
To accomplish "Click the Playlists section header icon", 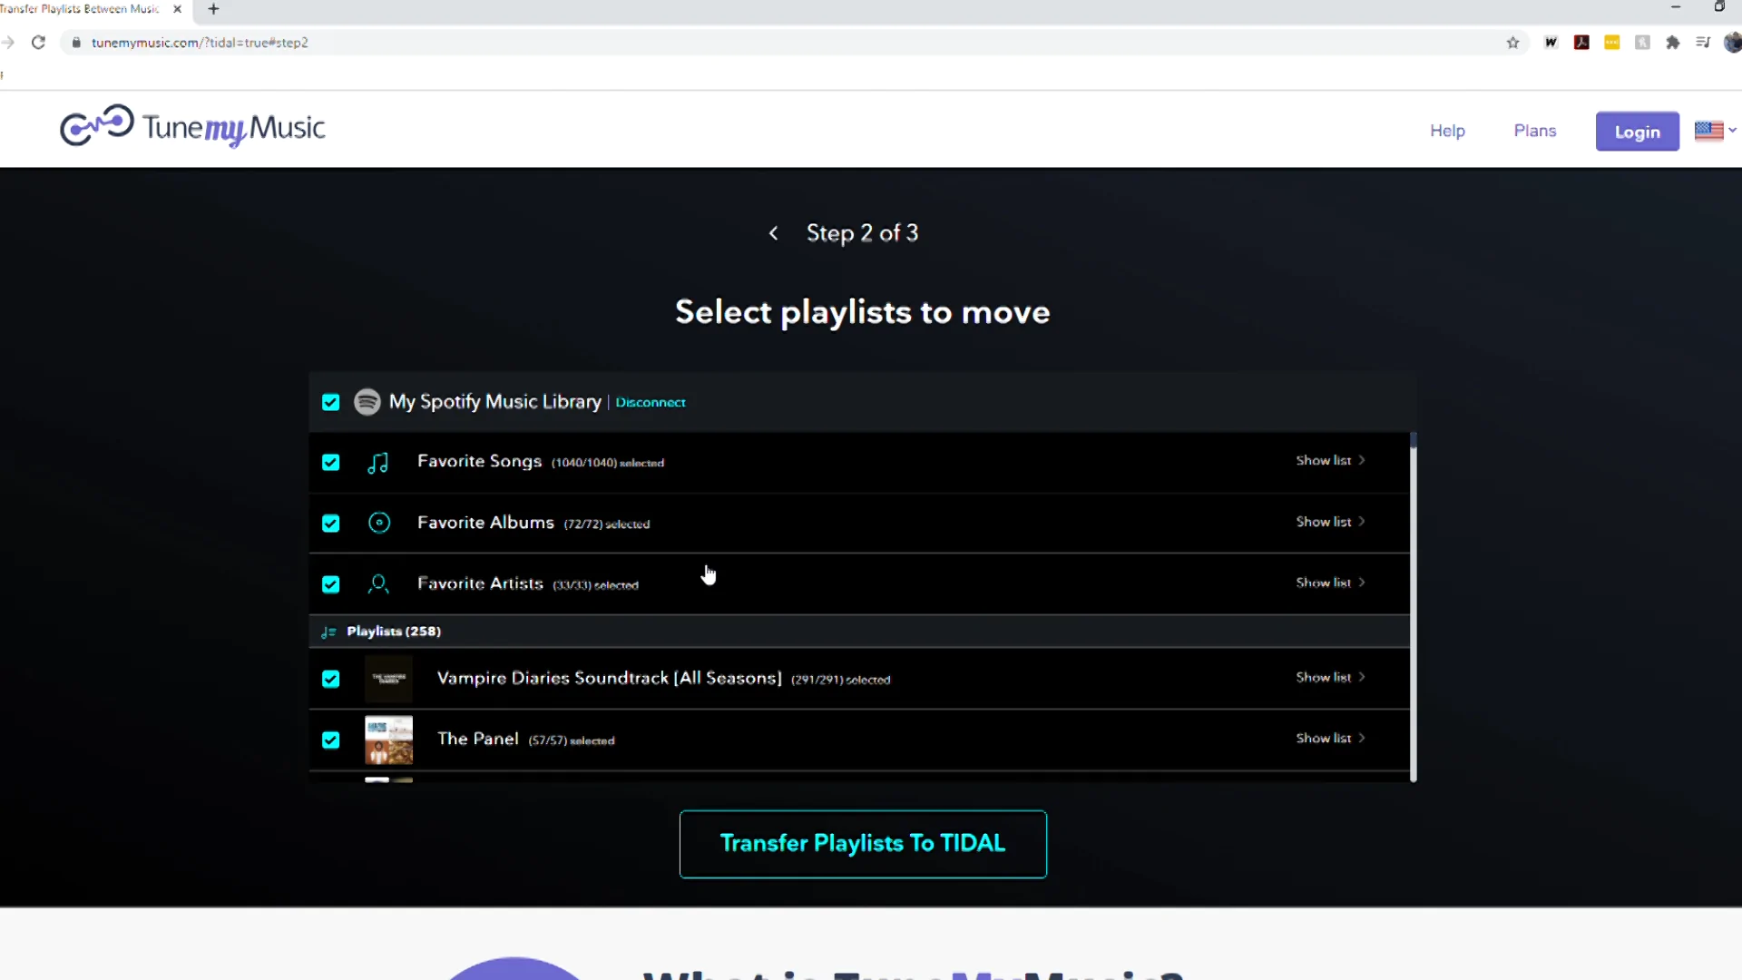I will [329, 631].
